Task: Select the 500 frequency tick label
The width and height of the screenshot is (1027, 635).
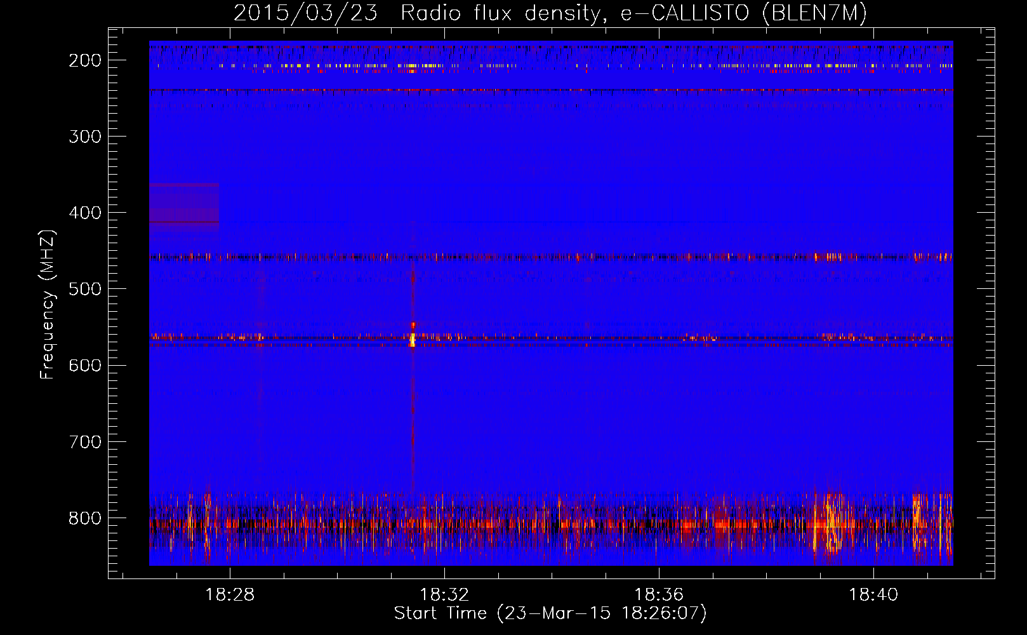Action: tap(85, 289)
